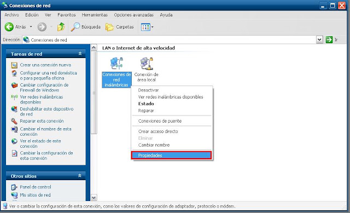Click the Vistas view mode icon

(x=145, y=27)
